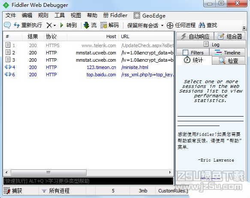Click the 册 Fiddler menu item
This screenshot has width=250, height=198.
point(115,15)
